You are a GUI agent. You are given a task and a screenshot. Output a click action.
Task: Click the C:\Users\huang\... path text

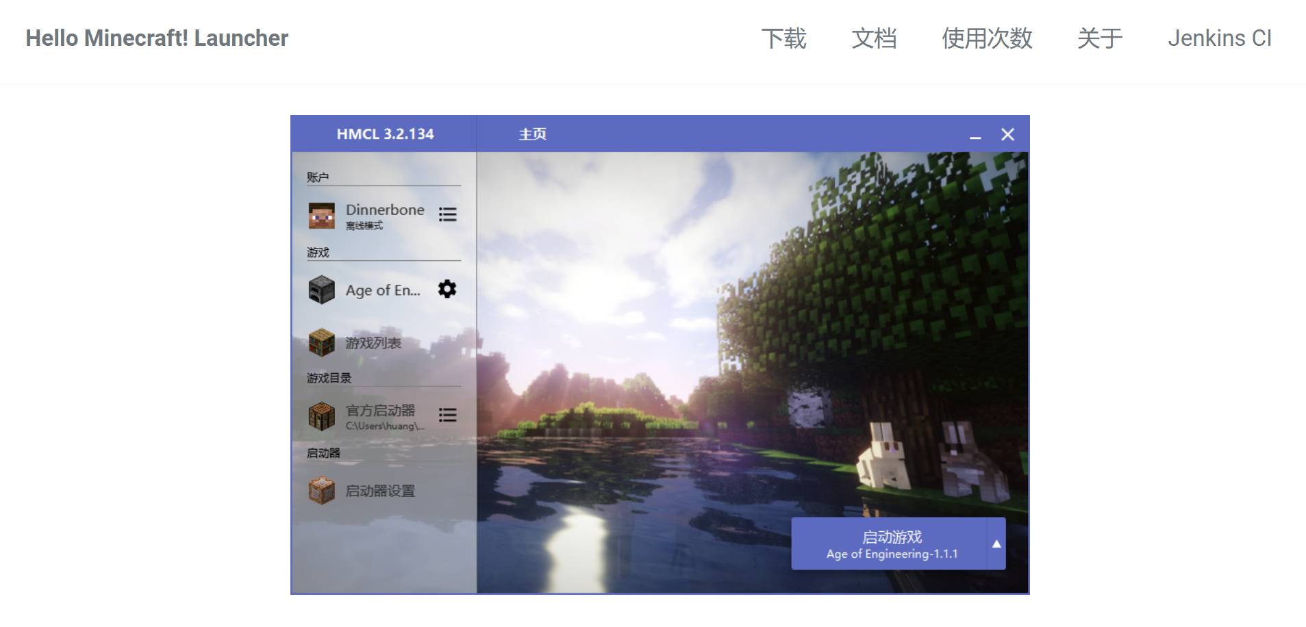(x=385, y=426)
